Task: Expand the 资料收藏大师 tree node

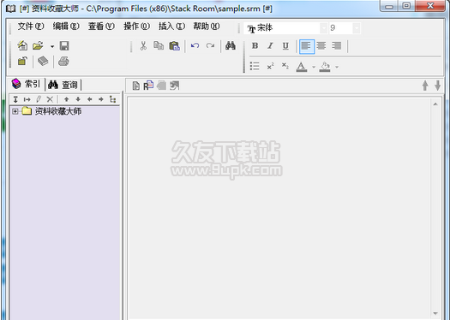Action: [15, 111]
